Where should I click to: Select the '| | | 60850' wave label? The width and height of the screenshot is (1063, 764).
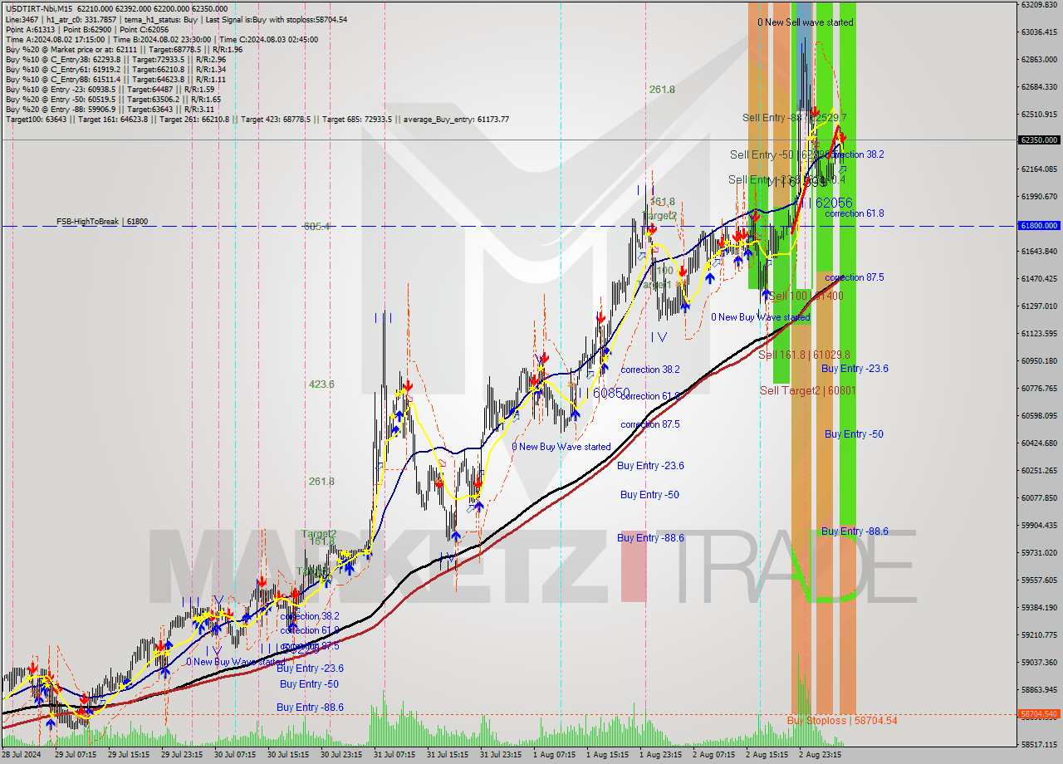click(602, 392)
